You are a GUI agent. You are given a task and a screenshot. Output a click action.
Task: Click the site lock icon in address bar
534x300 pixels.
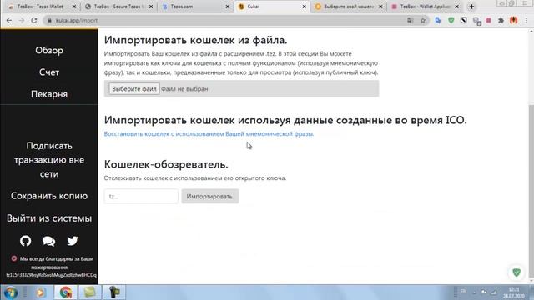[x=50, y=20]
